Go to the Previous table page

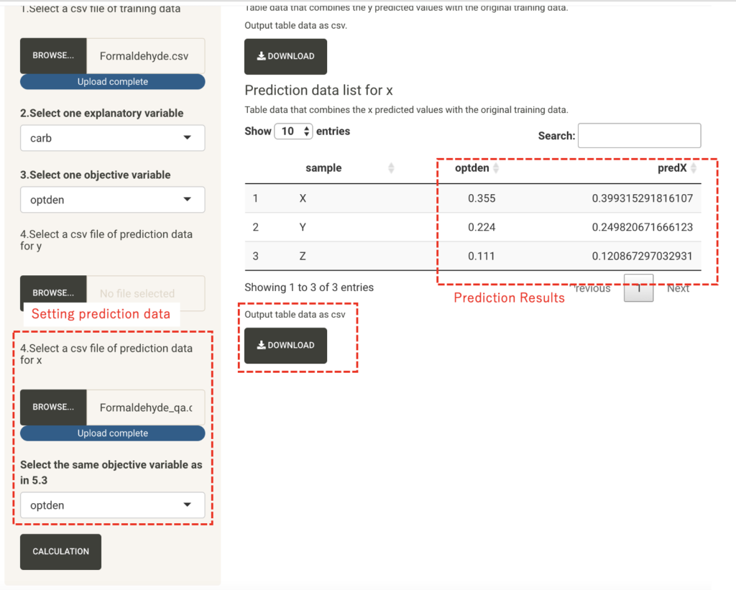(592, 288)
